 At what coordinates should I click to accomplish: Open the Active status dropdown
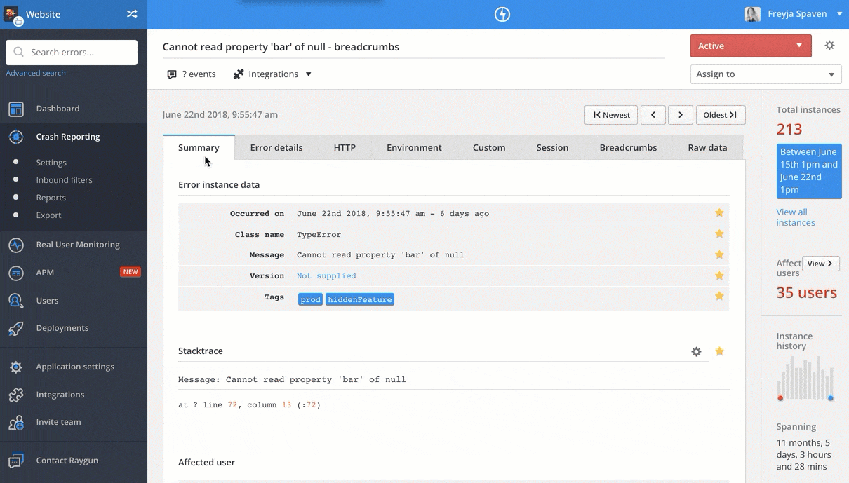coord(751,46)
